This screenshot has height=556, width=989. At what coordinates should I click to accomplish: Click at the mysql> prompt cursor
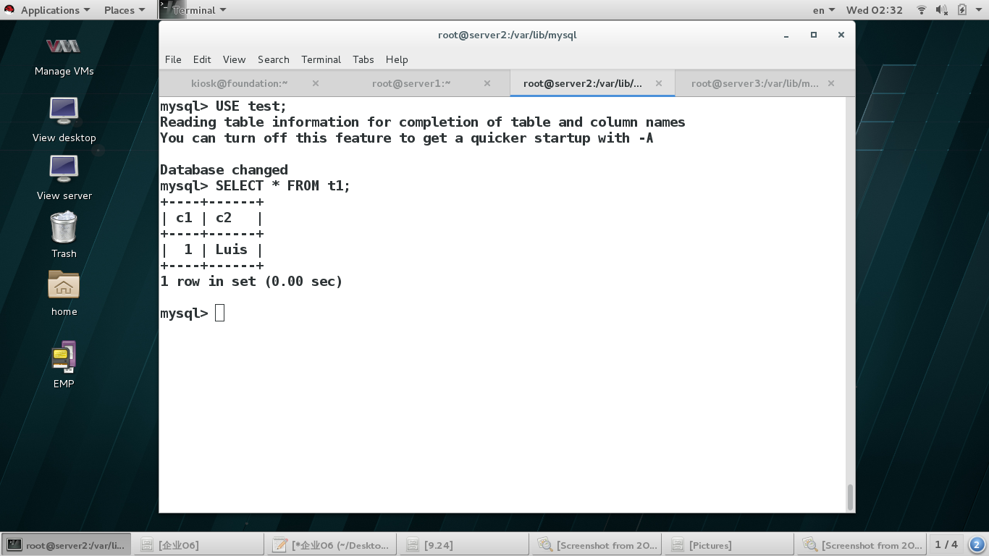point(219,313)
